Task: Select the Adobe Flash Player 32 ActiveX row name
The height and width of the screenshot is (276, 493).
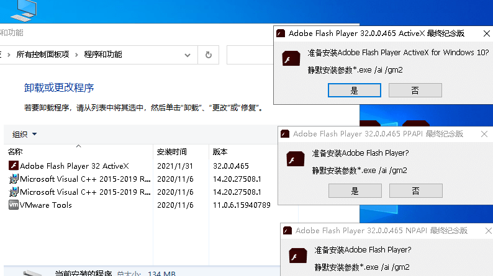Action: pos(75,166)
